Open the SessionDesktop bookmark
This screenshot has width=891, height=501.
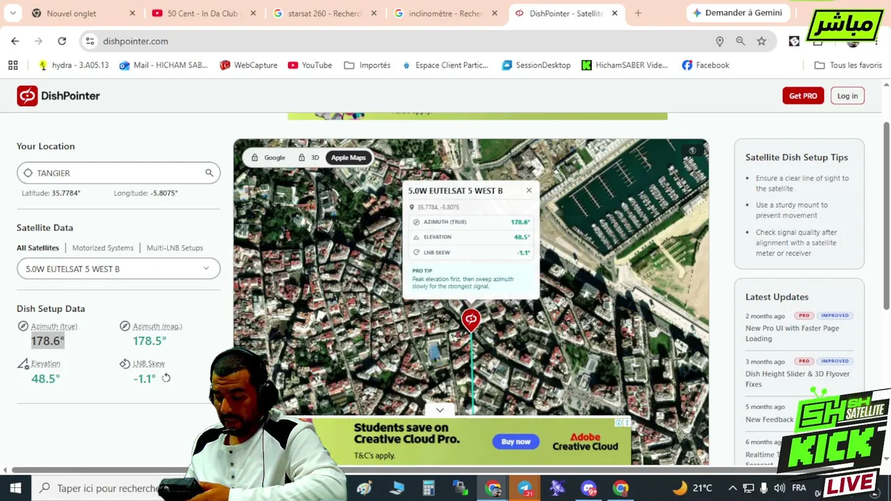[536, 65]
